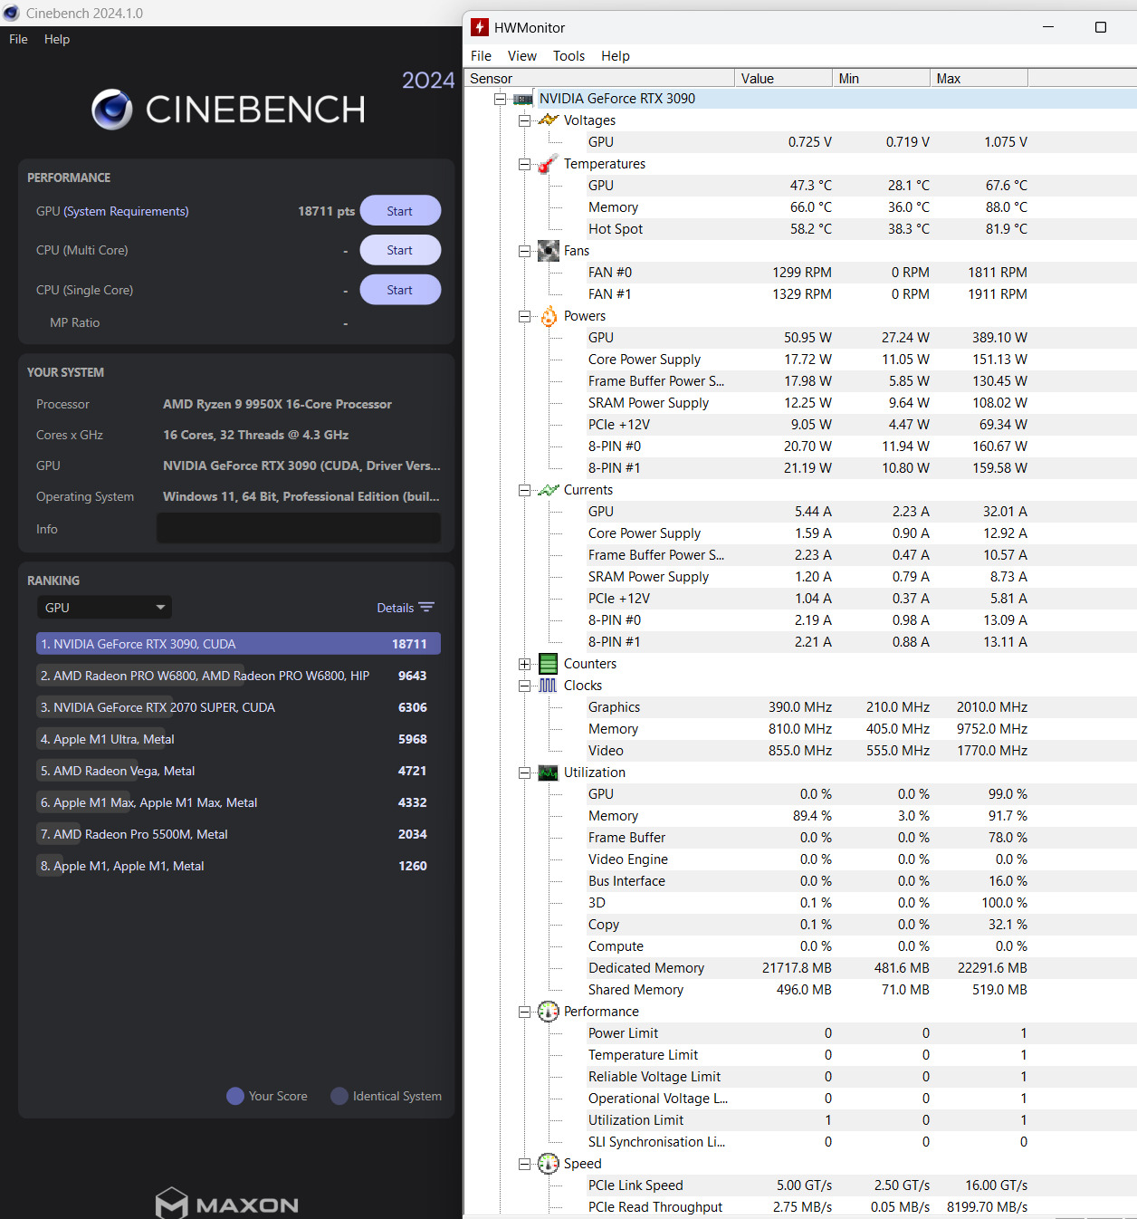Click the Temperatures thermometer icon in HWMonitor
This screenshot has height=1219, width=1137.
[x=548, y=164]
